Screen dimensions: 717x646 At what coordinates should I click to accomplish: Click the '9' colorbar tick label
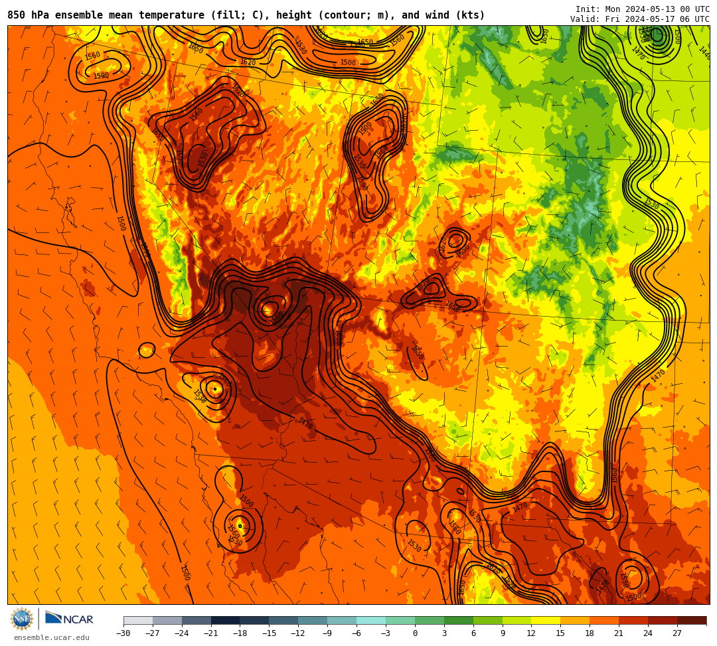tap(503, 633)
